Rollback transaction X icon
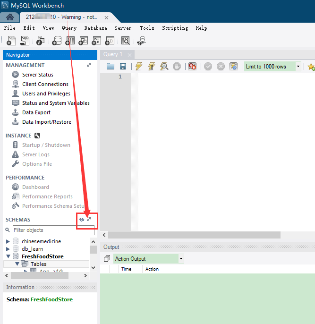 (x=221, y=67)
